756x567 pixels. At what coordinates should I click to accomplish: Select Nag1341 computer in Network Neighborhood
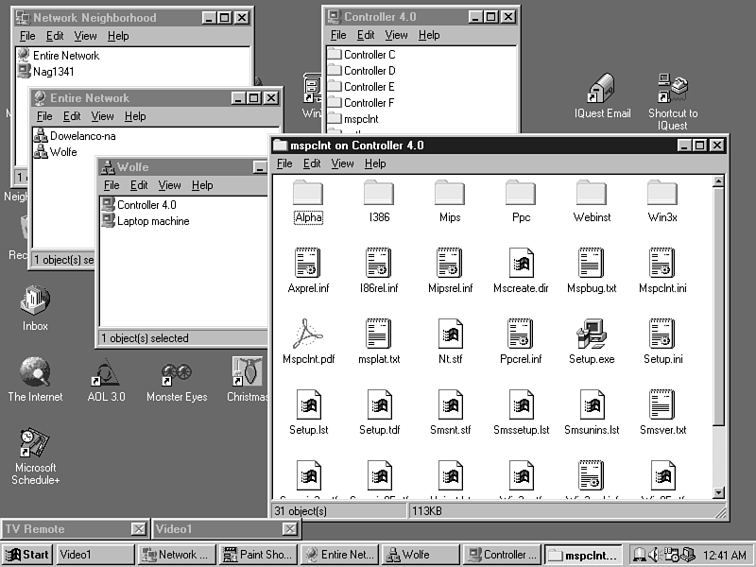point(45,72)
